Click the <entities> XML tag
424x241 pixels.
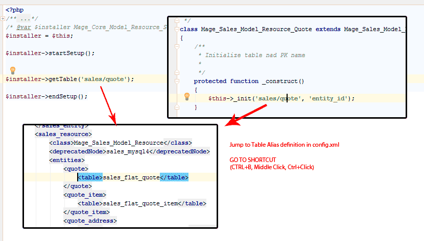[x=67, y=160]
